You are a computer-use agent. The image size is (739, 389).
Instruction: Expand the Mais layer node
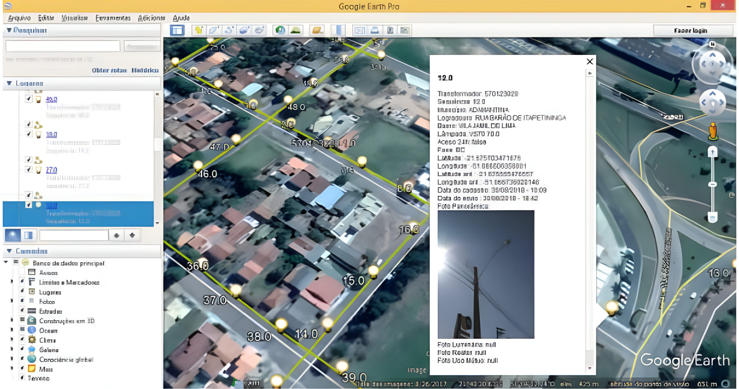pyautogui.click(x=12, y=368)
